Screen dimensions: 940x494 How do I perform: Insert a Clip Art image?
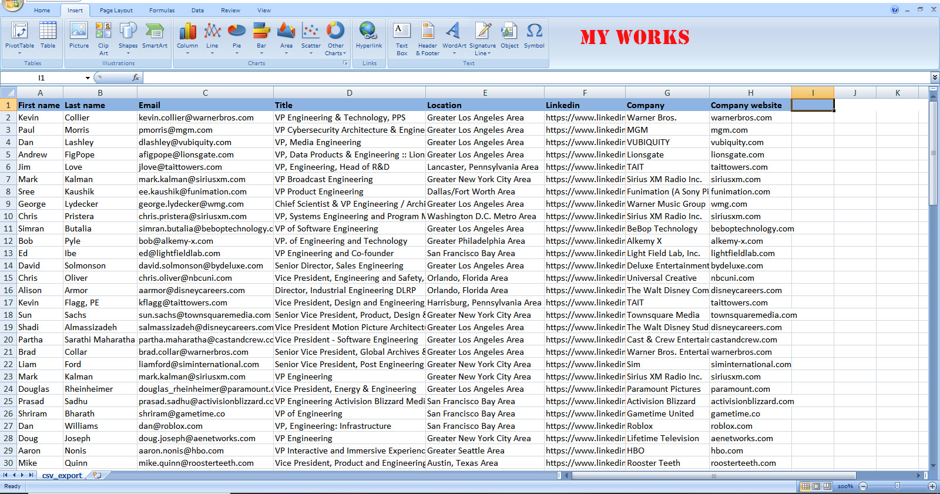(x=103, y=36)
